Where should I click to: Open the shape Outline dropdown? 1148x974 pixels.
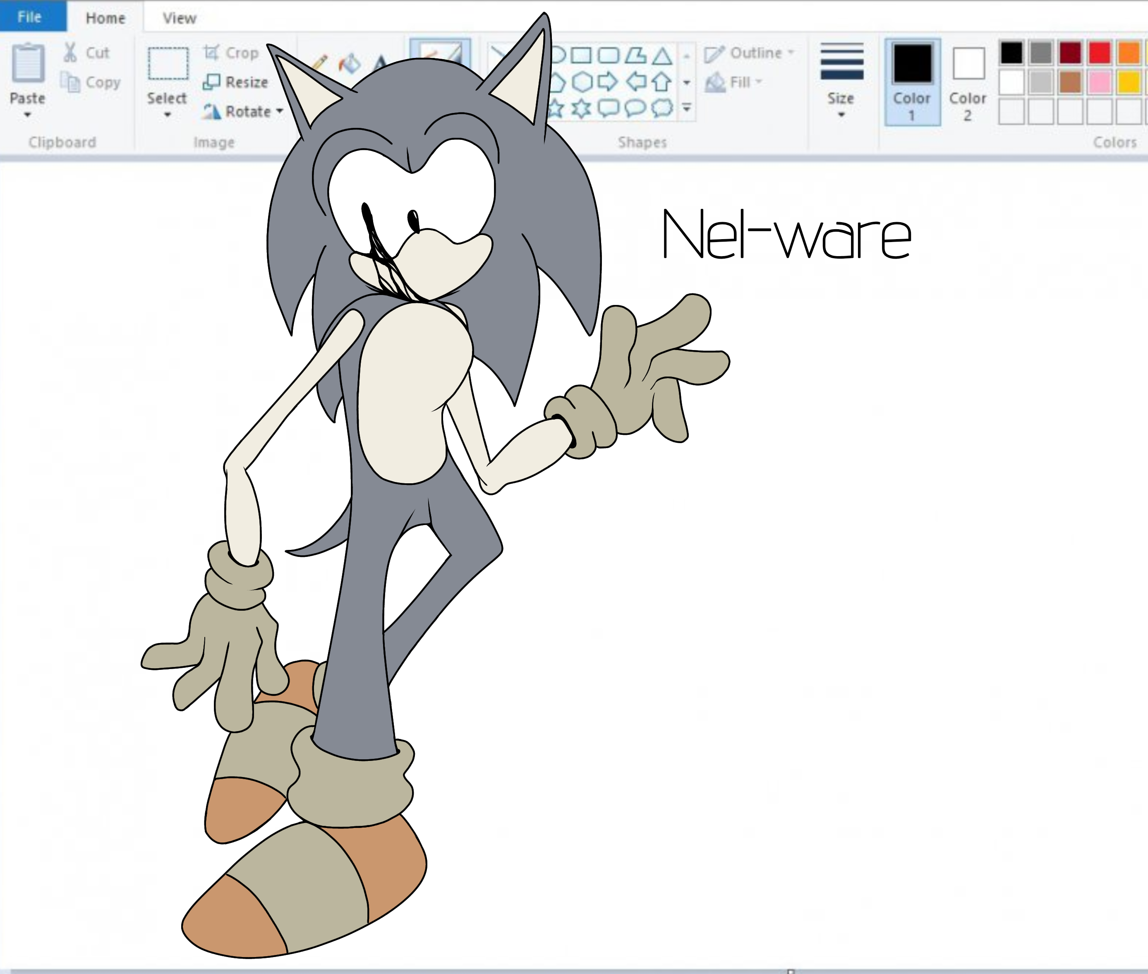pyautogui.click(x=750, y=53)
